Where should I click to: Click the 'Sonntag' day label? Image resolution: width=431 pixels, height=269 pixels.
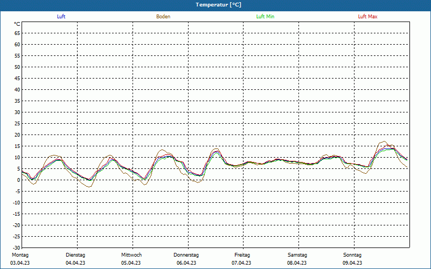point(352,255)
